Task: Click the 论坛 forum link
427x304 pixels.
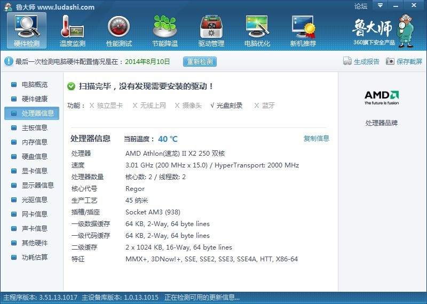Action: 361,6
